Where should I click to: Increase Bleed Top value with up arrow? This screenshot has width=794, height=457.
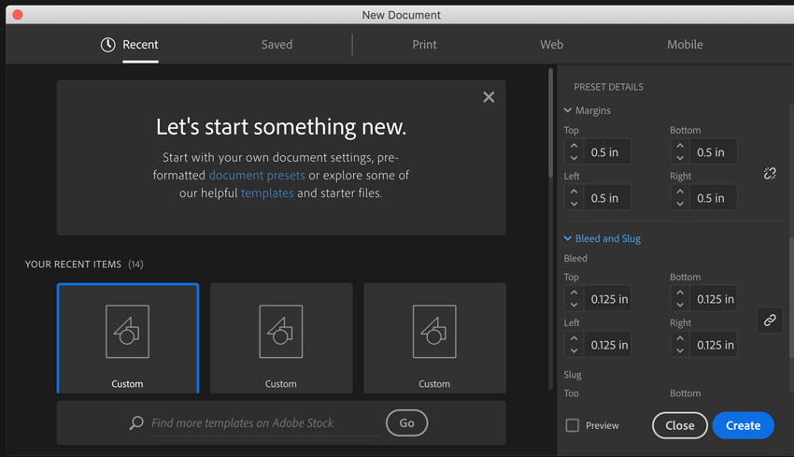574,293
